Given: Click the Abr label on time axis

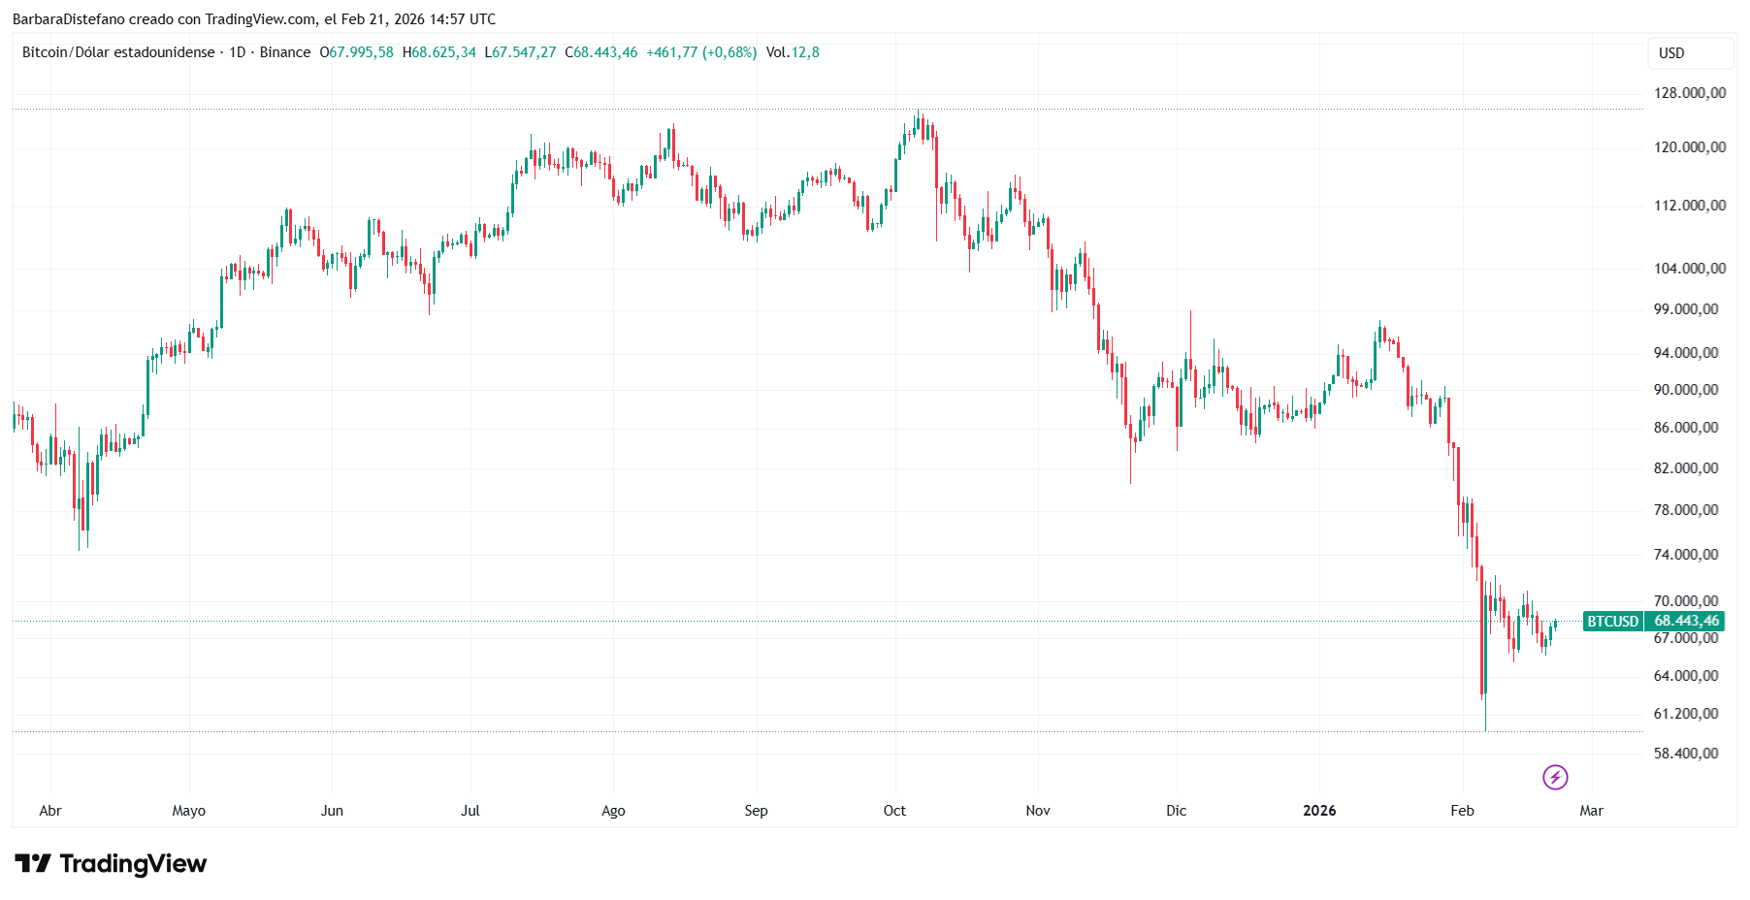Looking at the screenshot, I should 50,811.
